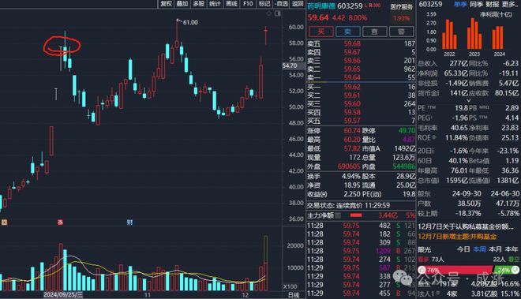Click the 2023 net profit bar group
521x299 pixels.
(x=474, y=34)
